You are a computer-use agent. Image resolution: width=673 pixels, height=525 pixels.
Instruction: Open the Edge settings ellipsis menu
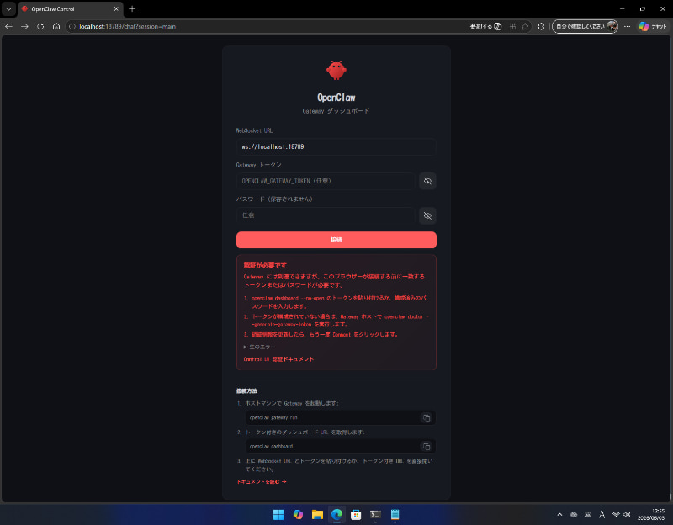click(x=627, y=27)
